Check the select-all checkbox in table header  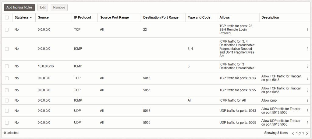[x=7, y=18]
